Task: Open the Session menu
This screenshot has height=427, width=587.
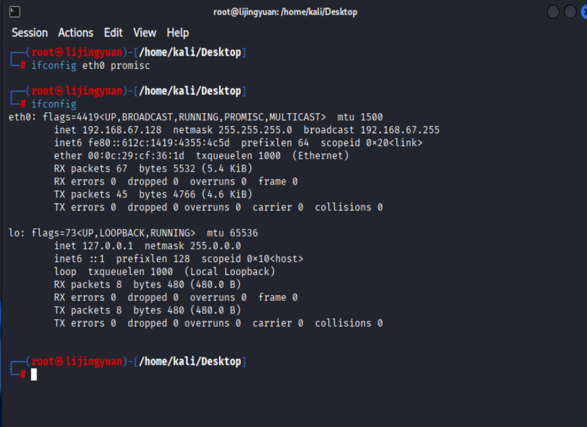Action: [x=29, y=33]
